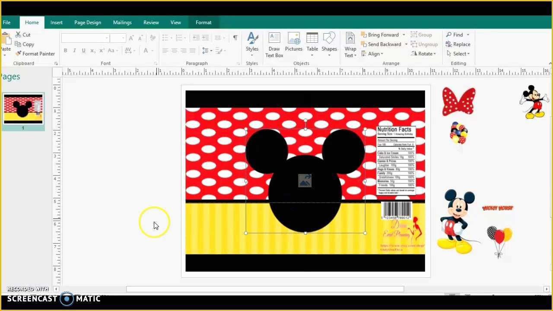This screenshot has width=553, height=311.
Task: Switch to the Insert tab
Action: tap(56, 22)
